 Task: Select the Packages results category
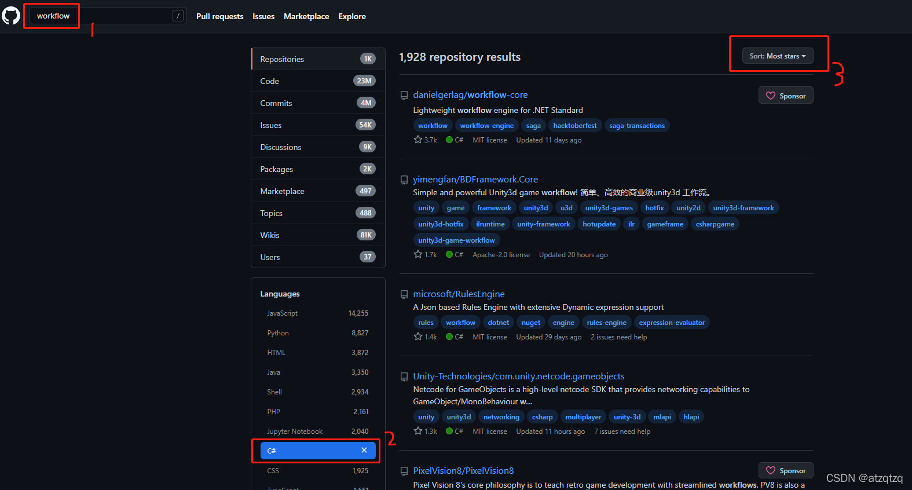point(318,169)
